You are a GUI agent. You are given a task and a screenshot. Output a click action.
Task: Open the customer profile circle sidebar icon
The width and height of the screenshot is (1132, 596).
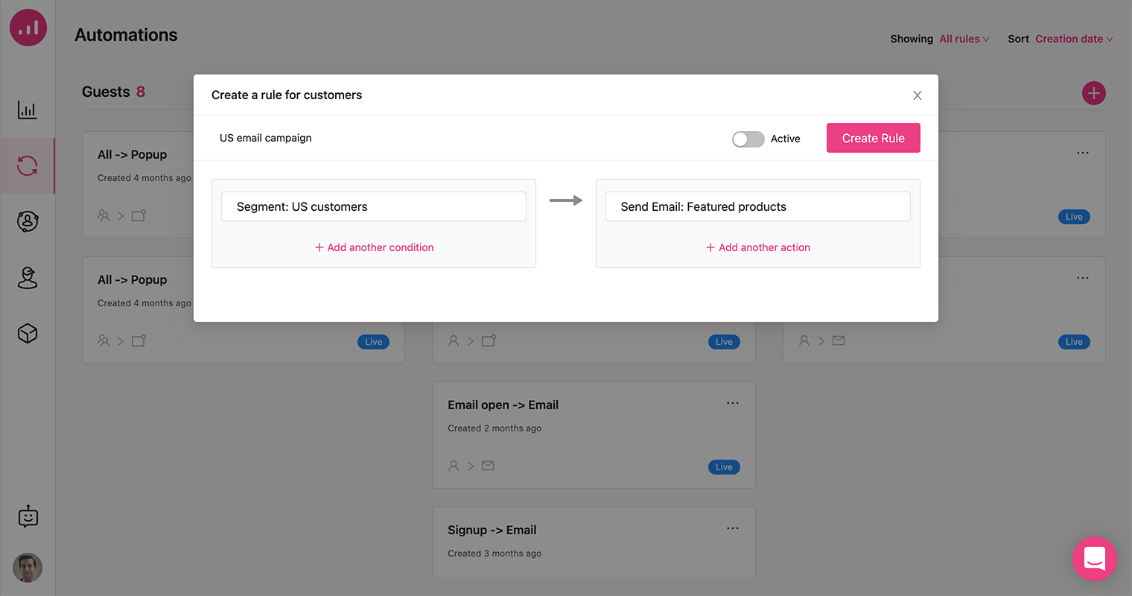(x=28, y=221)
